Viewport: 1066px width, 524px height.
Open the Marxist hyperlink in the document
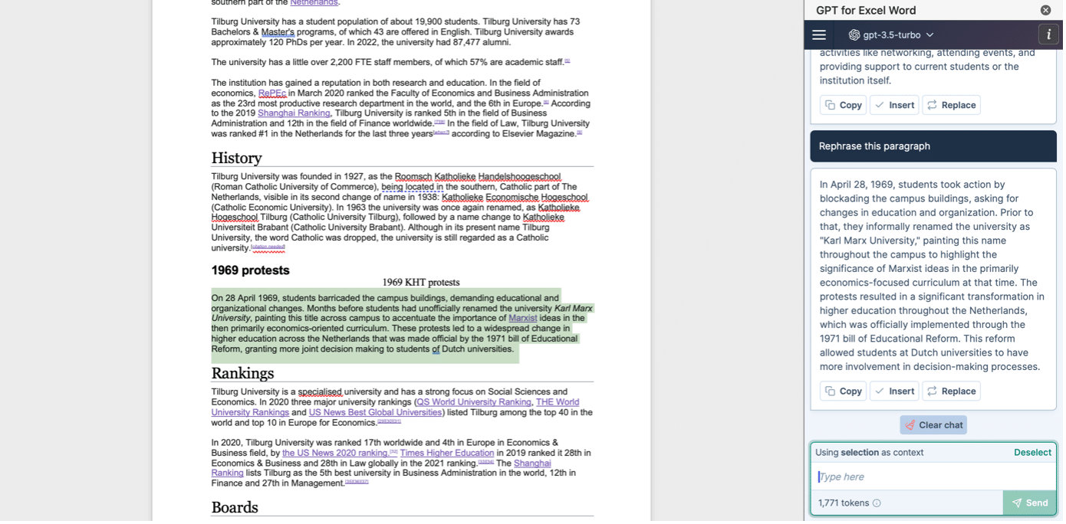pyautogui.click(x=522, y=318)
